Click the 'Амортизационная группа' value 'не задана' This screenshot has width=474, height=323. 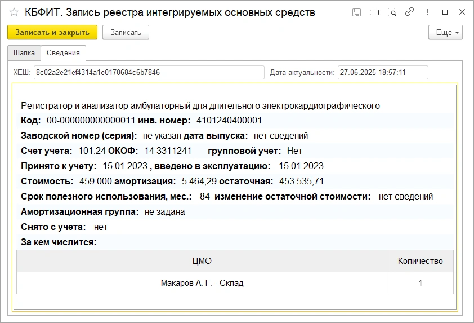pyautogui.click(x=165, y=211)
